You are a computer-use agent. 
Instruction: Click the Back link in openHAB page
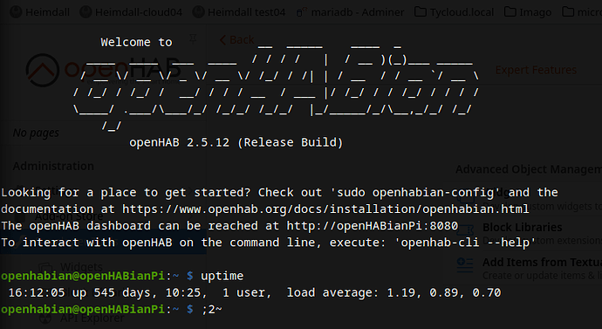coord(236,39)
